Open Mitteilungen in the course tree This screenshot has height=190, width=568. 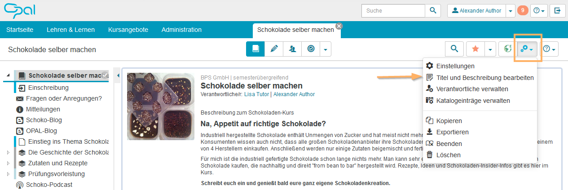43,109
